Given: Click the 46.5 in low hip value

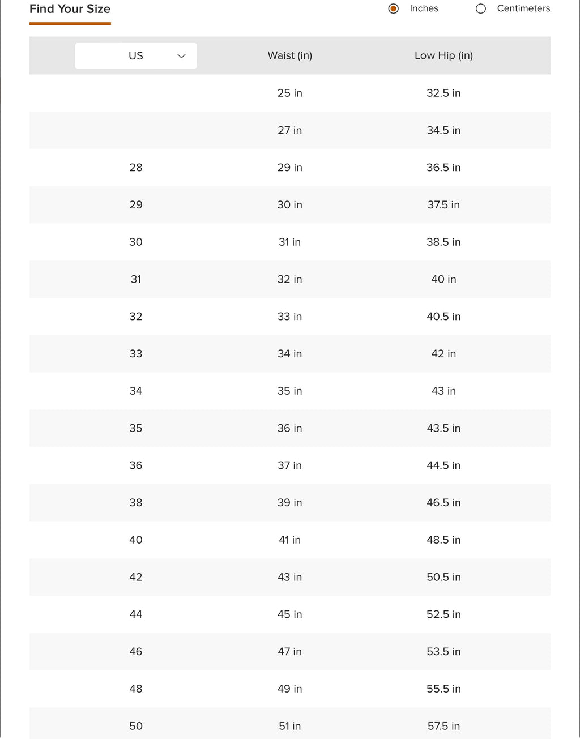Looking at the screenshot, I should 443,503.
